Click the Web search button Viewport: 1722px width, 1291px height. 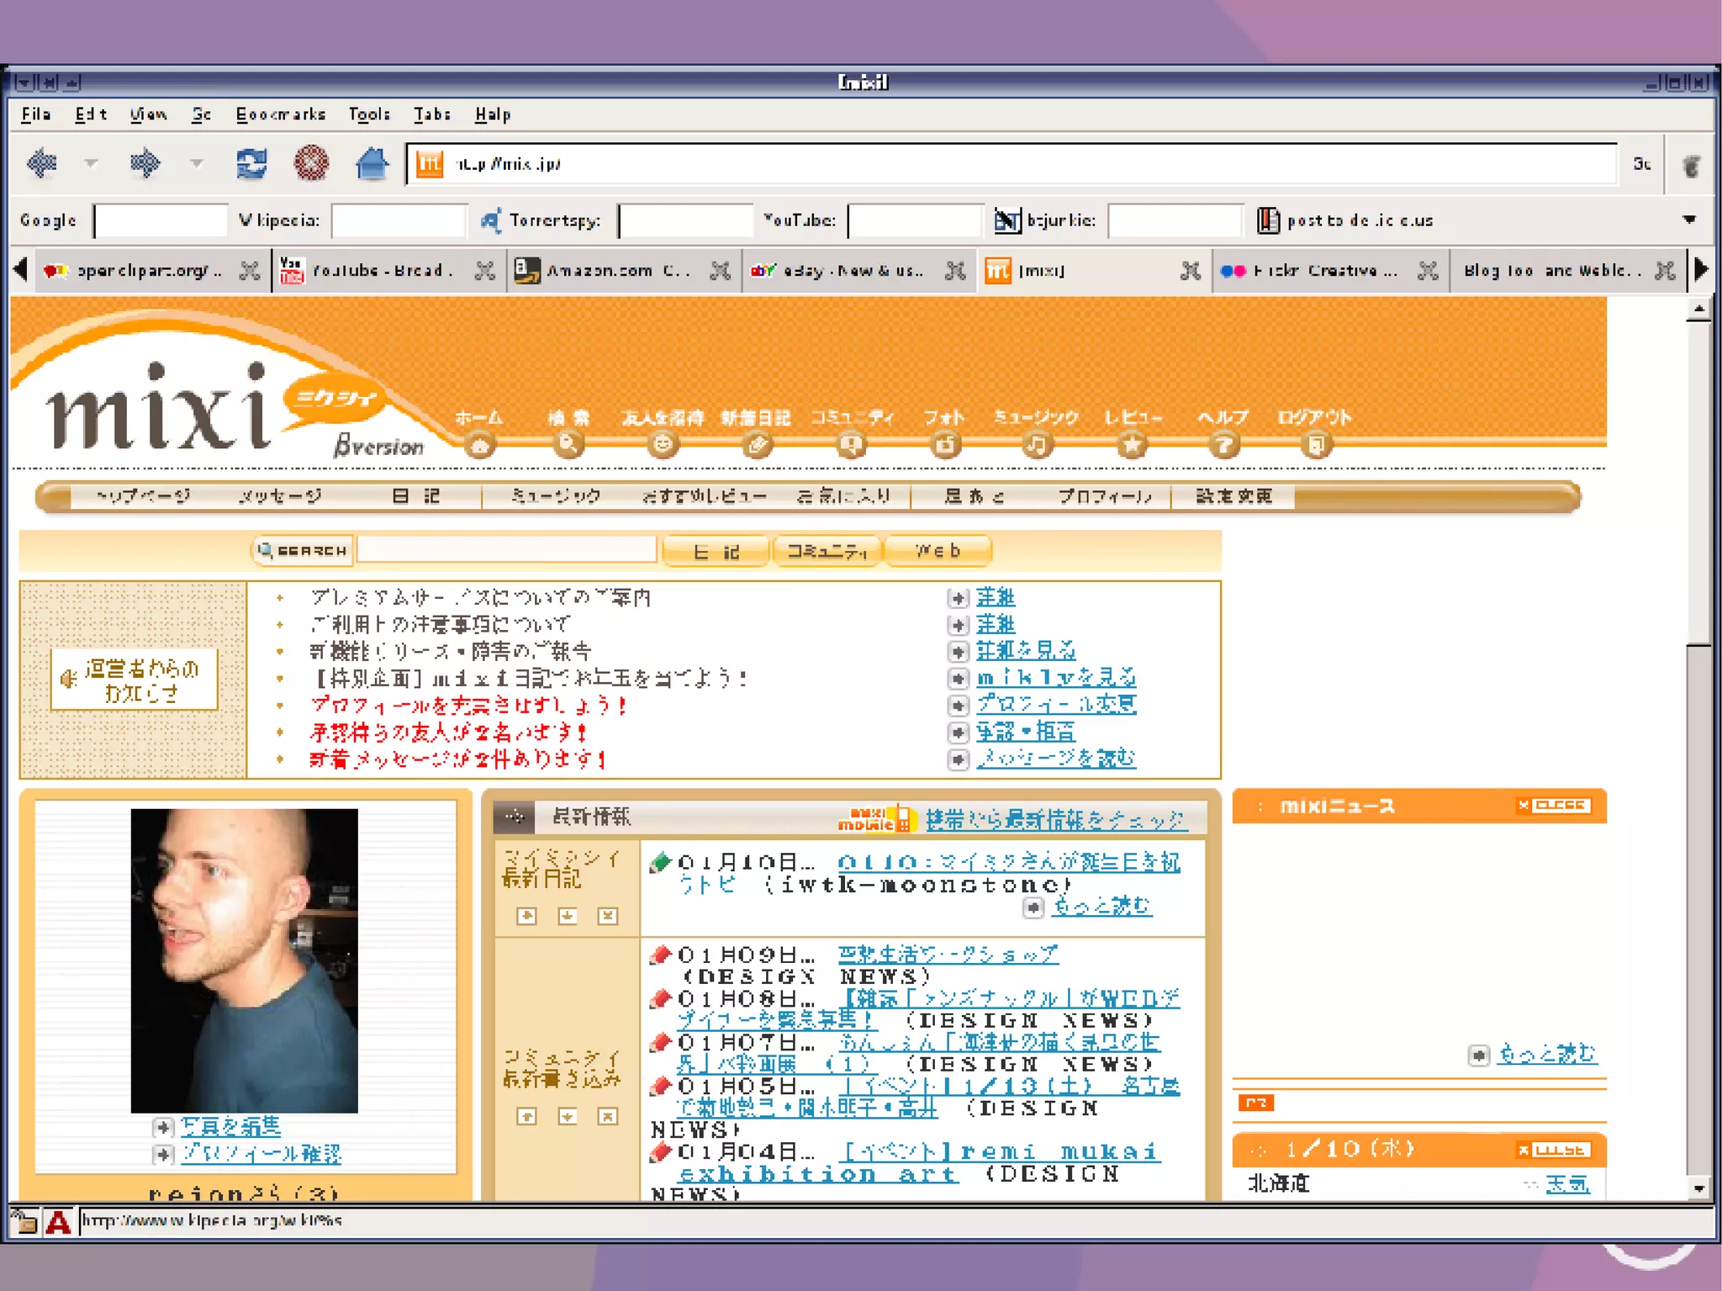coord(938,551)
